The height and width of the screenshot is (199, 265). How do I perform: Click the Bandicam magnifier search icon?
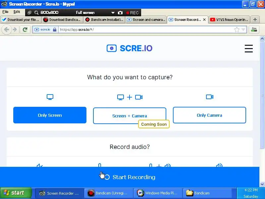click(36, 13)
